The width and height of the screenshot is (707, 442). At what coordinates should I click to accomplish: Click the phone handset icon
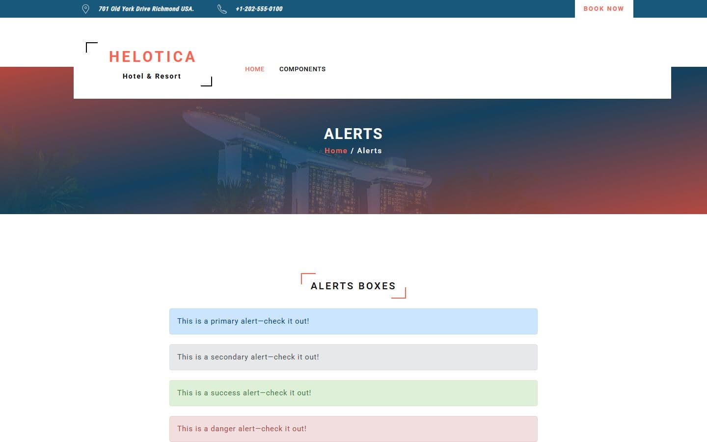pyautogui.click(x=222, y=9)
